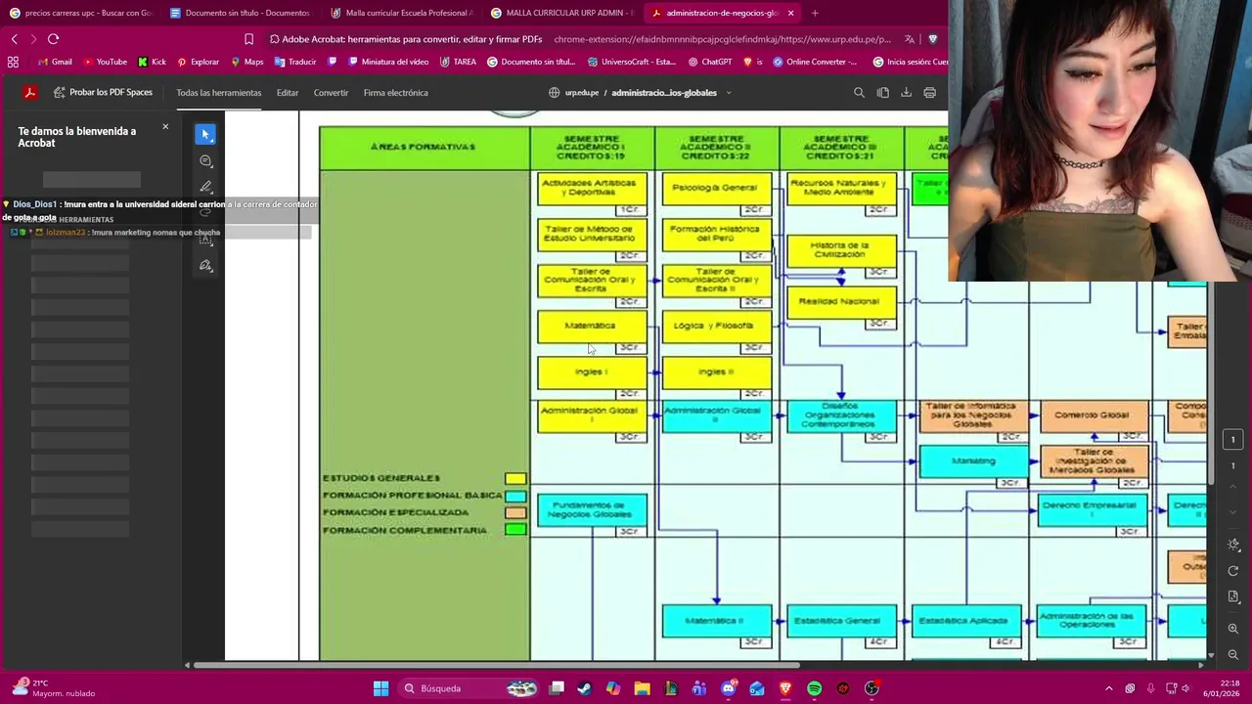
Task: Print the PDF document
Action: tap(929, 93)
